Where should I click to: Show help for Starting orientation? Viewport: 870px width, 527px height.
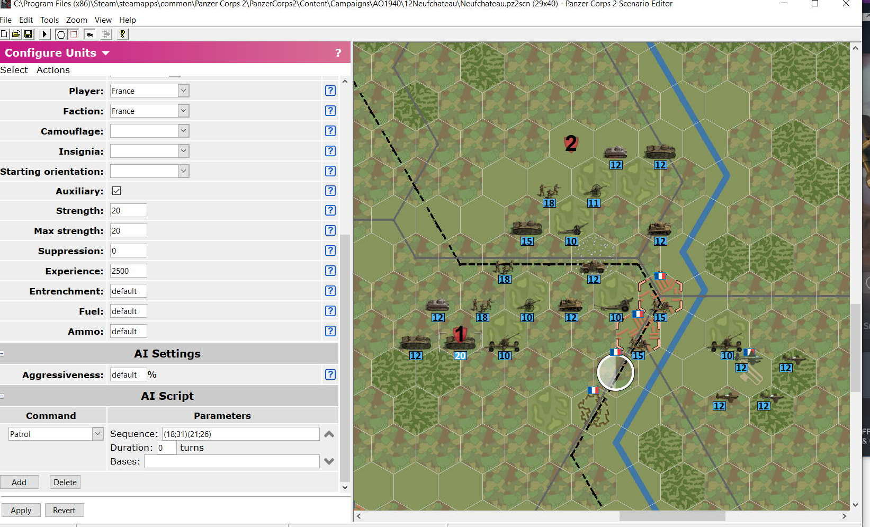pyautogui.click(x=330, y=171)
